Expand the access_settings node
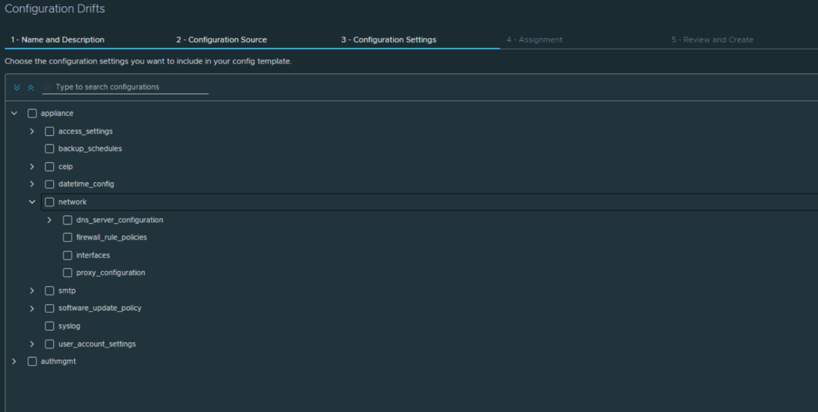Viewport: 818px width, 412px height. 32,130
